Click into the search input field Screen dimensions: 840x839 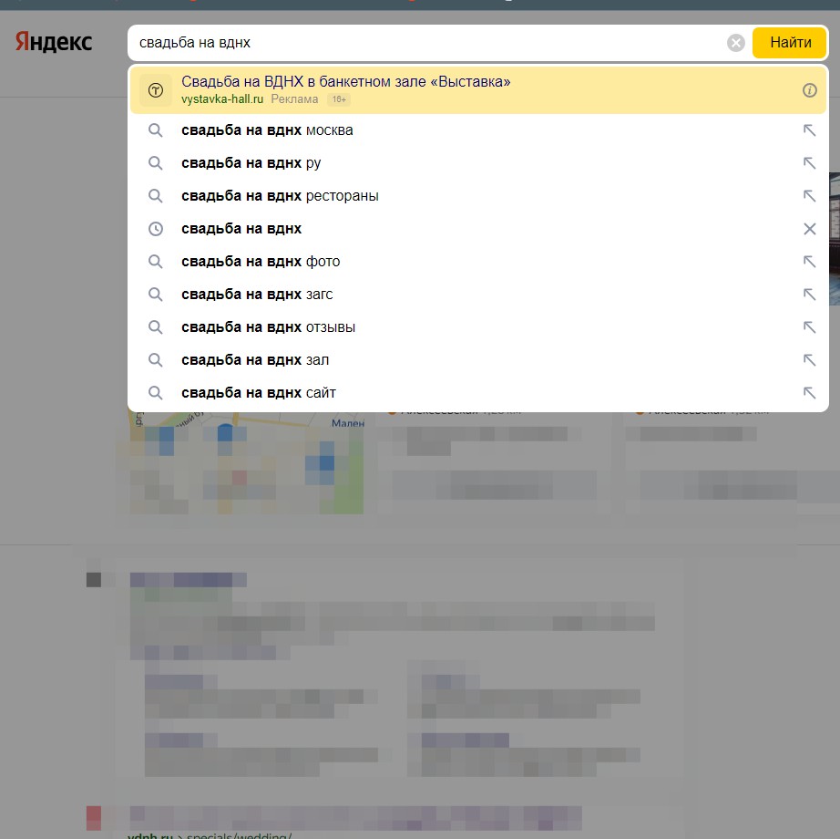pyautogui.click(x=428, y=42)
